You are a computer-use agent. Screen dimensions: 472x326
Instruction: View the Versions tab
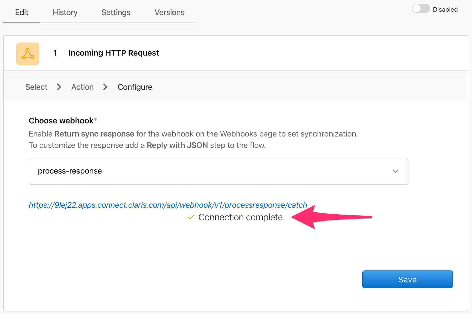pyautogui.click(x=170, y=13)
